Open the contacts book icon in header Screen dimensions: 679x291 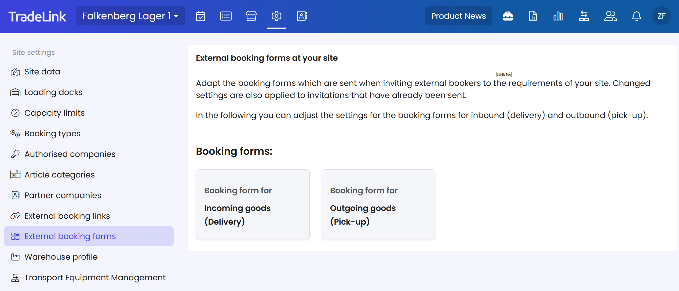302,16
